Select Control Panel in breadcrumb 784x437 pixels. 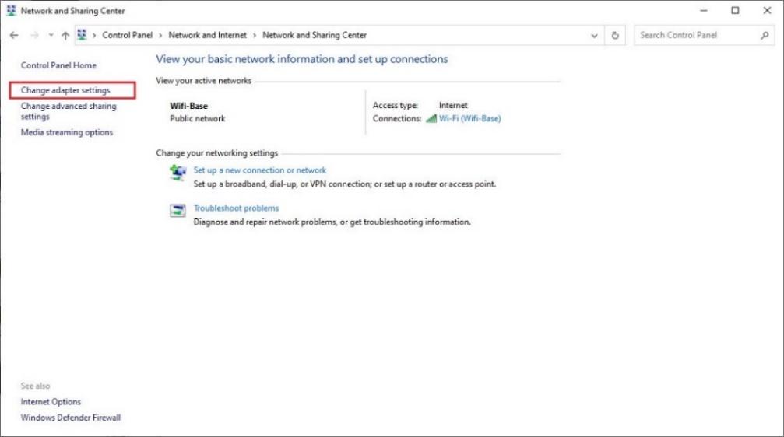[x=127, y=35]
